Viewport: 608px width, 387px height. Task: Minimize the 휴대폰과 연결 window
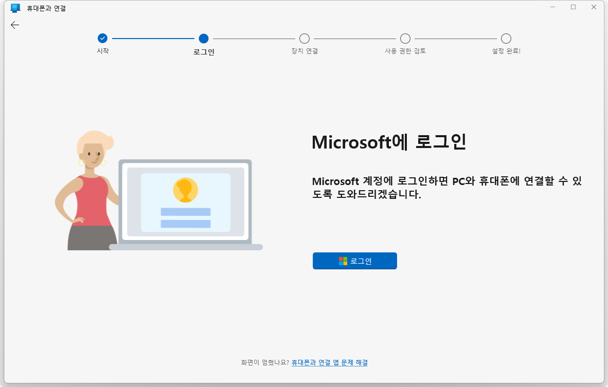click(x=552, y=7)
